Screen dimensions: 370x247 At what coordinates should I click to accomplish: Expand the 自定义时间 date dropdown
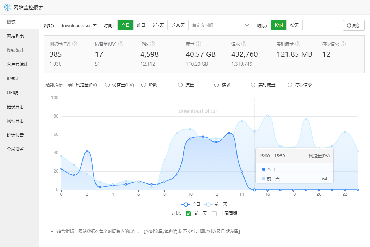tap(220, 25)
